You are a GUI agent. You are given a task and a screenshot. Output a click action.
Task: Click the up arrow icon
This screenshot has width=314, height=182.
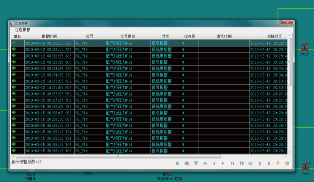click(x=260, y=163)
